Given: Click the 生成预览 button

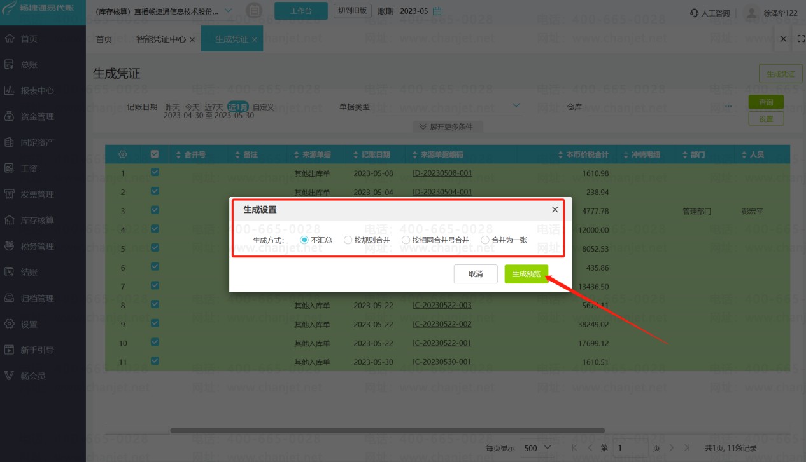Looking at the screenshot, I should tap(526, 274).
